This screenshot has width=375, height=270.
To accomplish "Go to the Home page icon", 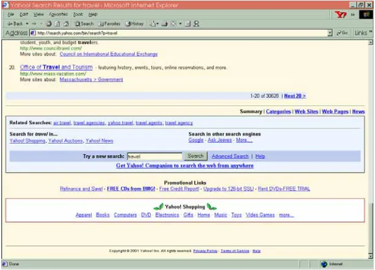I will [x=66, y=24].
